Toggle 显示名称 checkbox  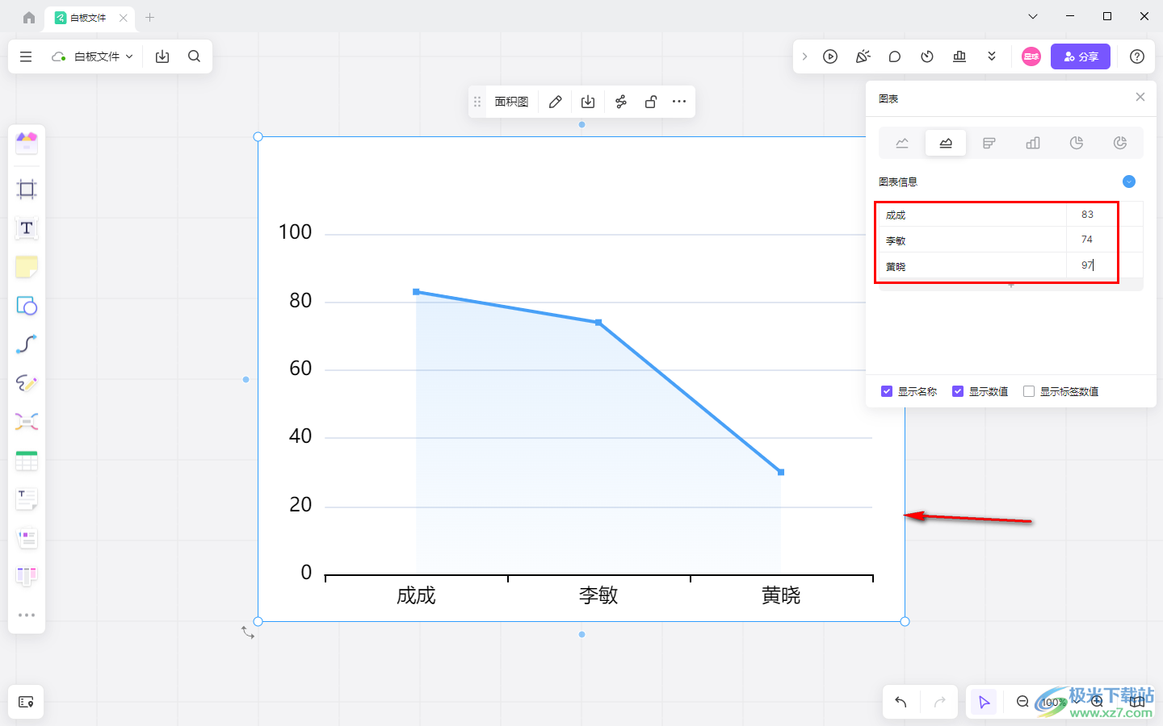887,391
